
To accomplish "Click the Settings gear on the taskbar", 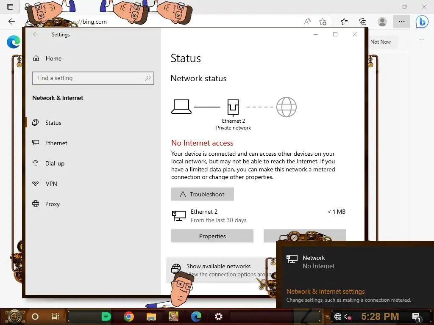I will tap(219, 317).
